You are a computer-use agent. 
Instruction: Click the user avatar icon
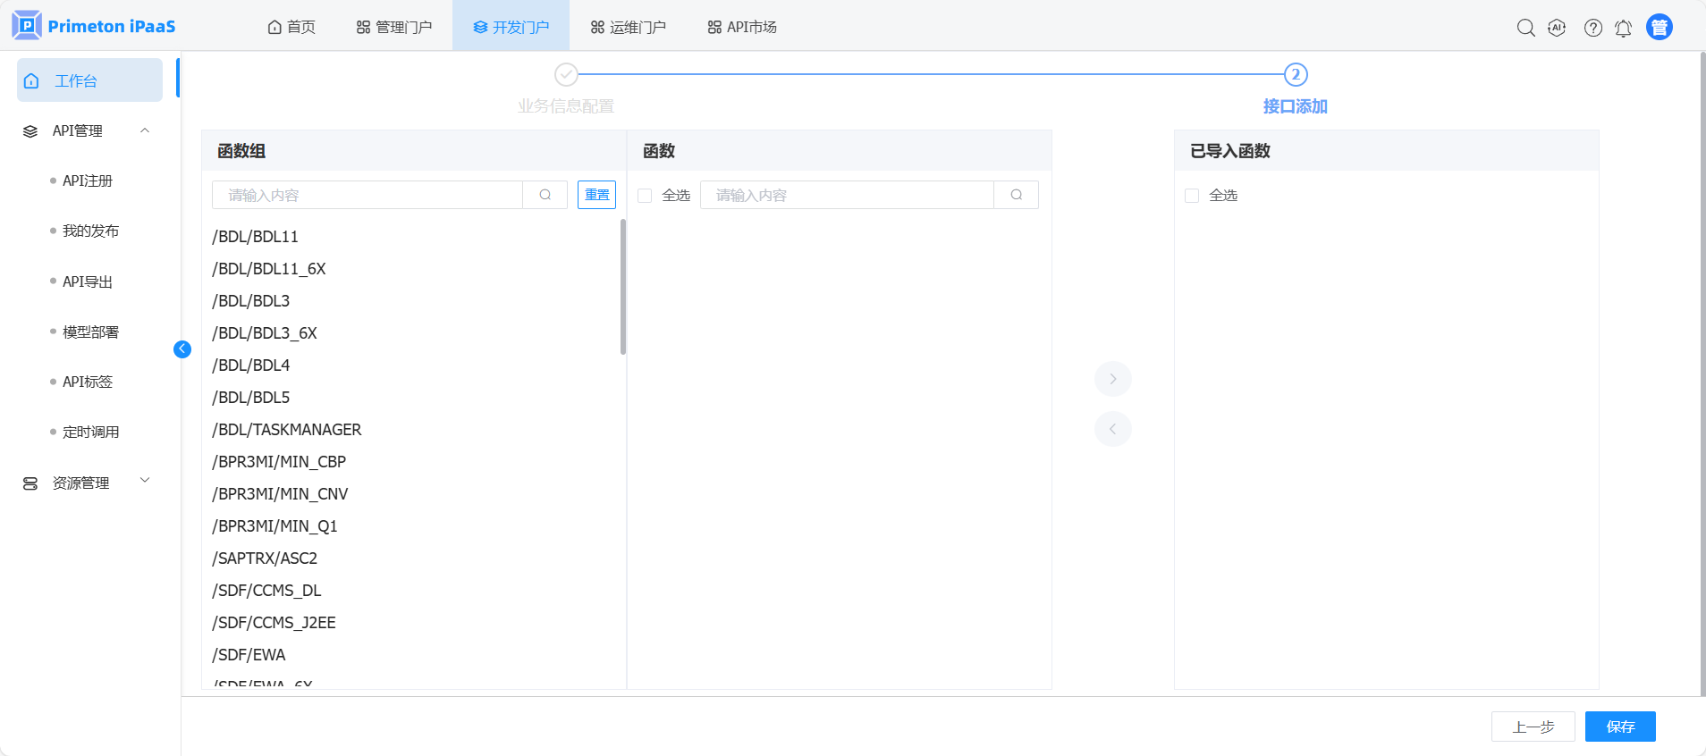(x=1659, y=28)
